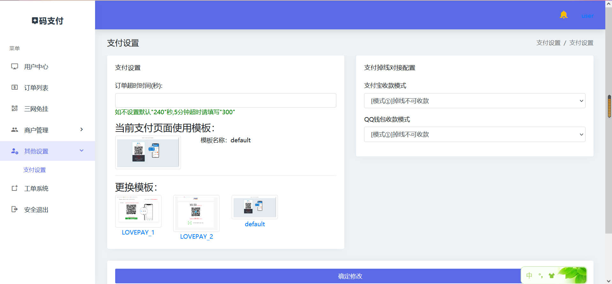The height and width of the screenshot is (284, 612).
Task: Collapse the 其他设置 menu chevron
Action: (x=82, y=151)
